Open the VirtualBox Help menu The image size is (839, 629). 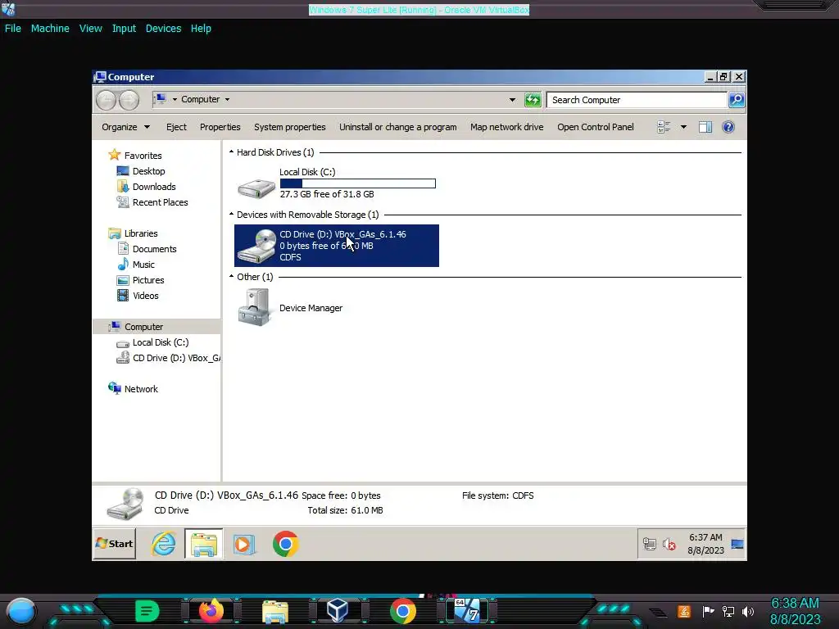(x=201, y=29)
